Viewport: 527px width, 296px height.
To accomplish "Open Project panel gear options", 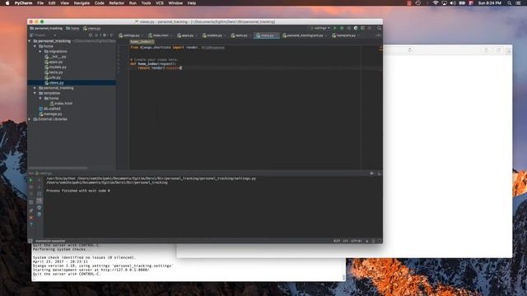I will click(105, 35).
